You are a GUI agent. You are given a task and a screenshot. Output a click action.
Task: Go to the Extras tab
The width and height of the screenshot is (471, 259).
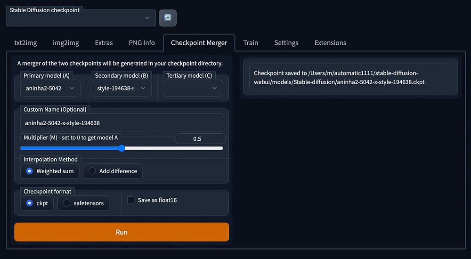[104, 42]
